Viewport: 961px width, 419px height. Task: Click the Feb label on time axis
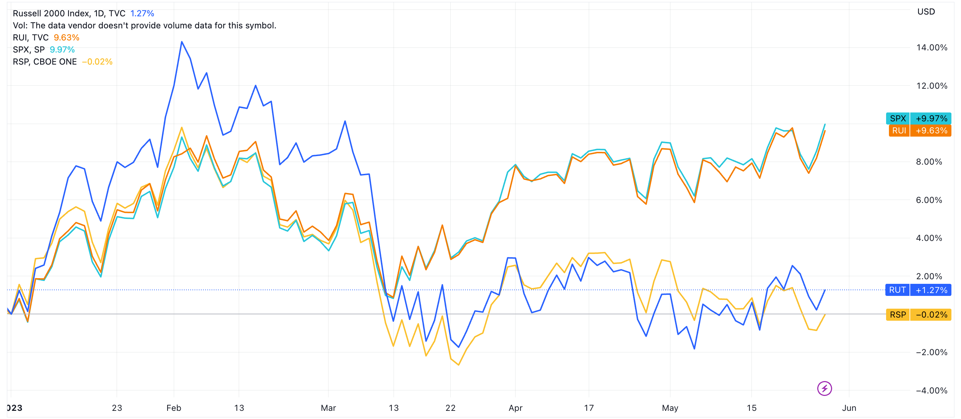[x=174, y=408]
